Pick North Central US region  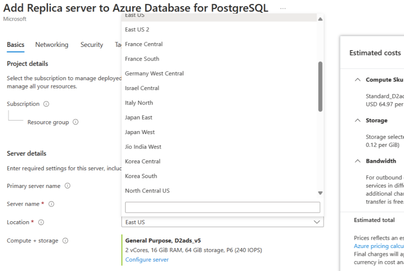[219, 191]
